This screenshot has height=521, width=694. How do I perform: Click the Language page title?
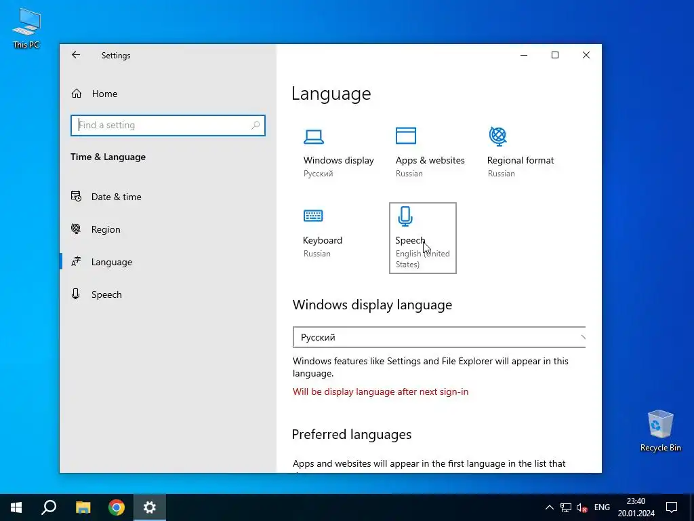(x=331, y=94)
